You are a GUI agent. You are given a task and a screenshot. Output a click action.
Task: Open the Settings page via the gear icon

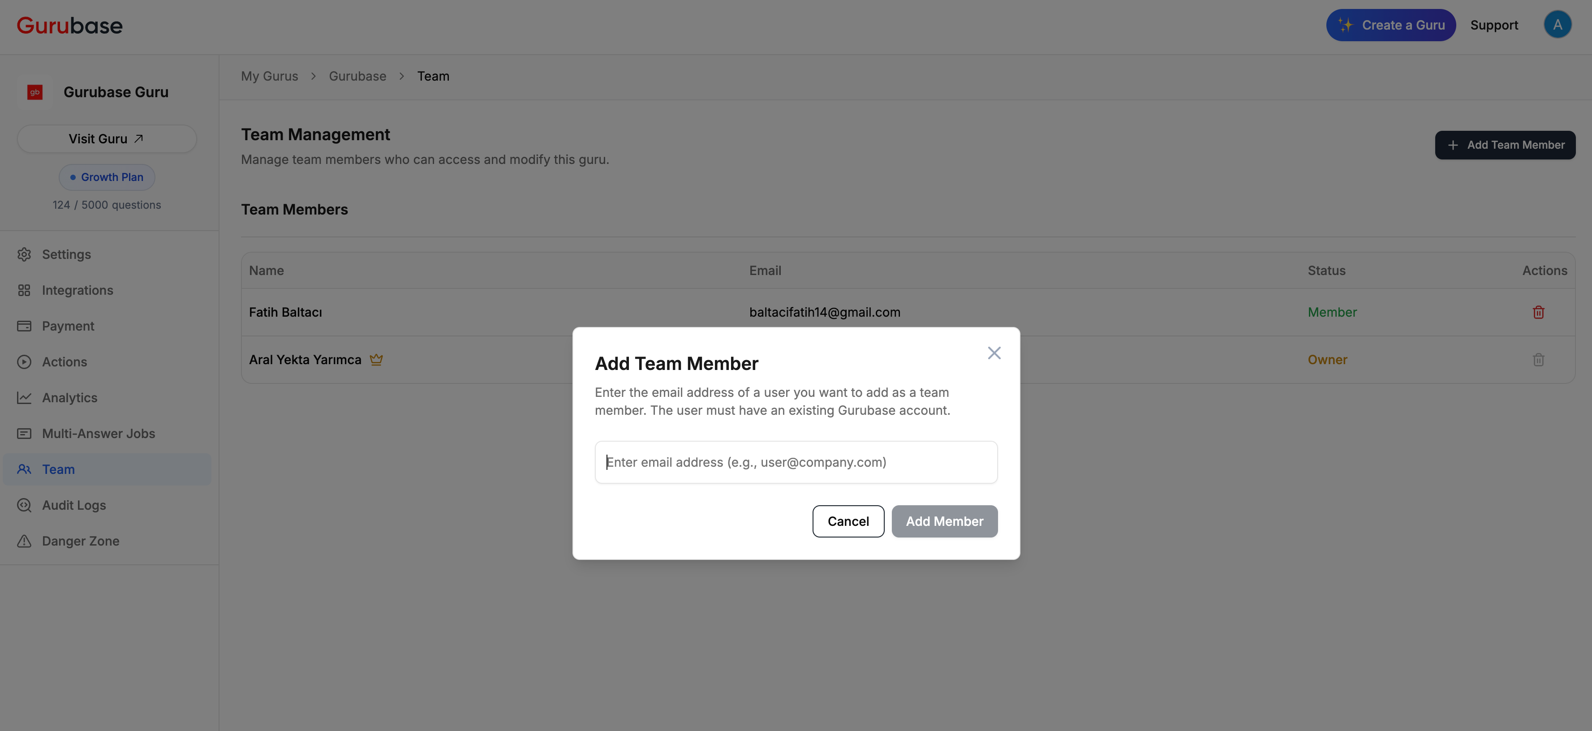coord(23,254)
